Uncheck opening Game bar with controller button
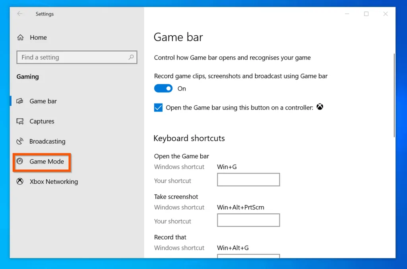The image size is (407, 269). [158, 107]
